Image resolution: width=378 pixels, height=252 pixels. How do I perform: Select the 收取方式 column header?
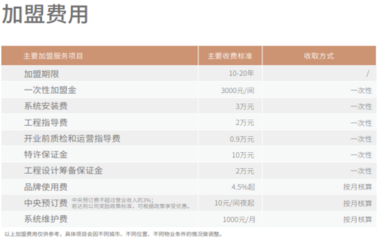coord(318,56)
